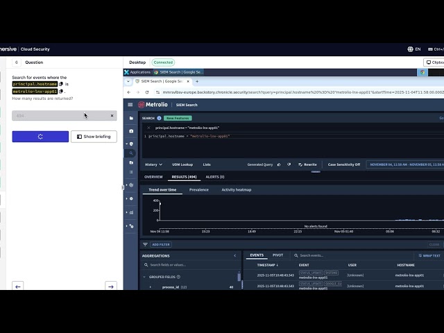The height and width of the screenshot is (333, 444).
Task: Reload the browser page
Action: pos(147,92)
